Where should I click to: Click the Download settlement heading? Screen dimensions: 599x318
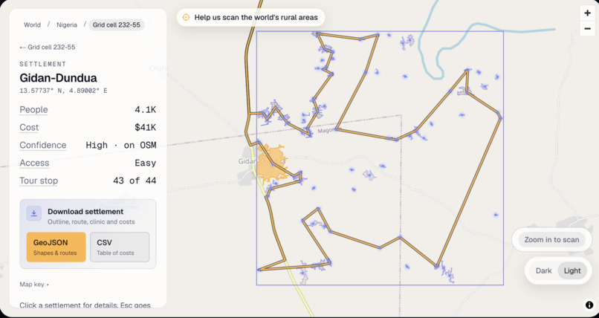pos(85,212)
